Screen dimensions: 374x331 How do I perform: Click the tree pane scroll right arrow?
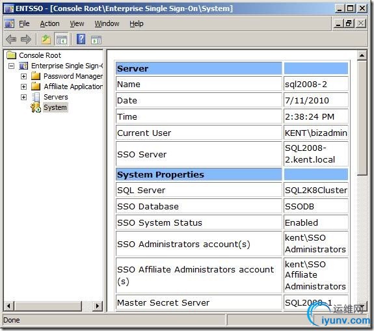click(x=98, y=306)
